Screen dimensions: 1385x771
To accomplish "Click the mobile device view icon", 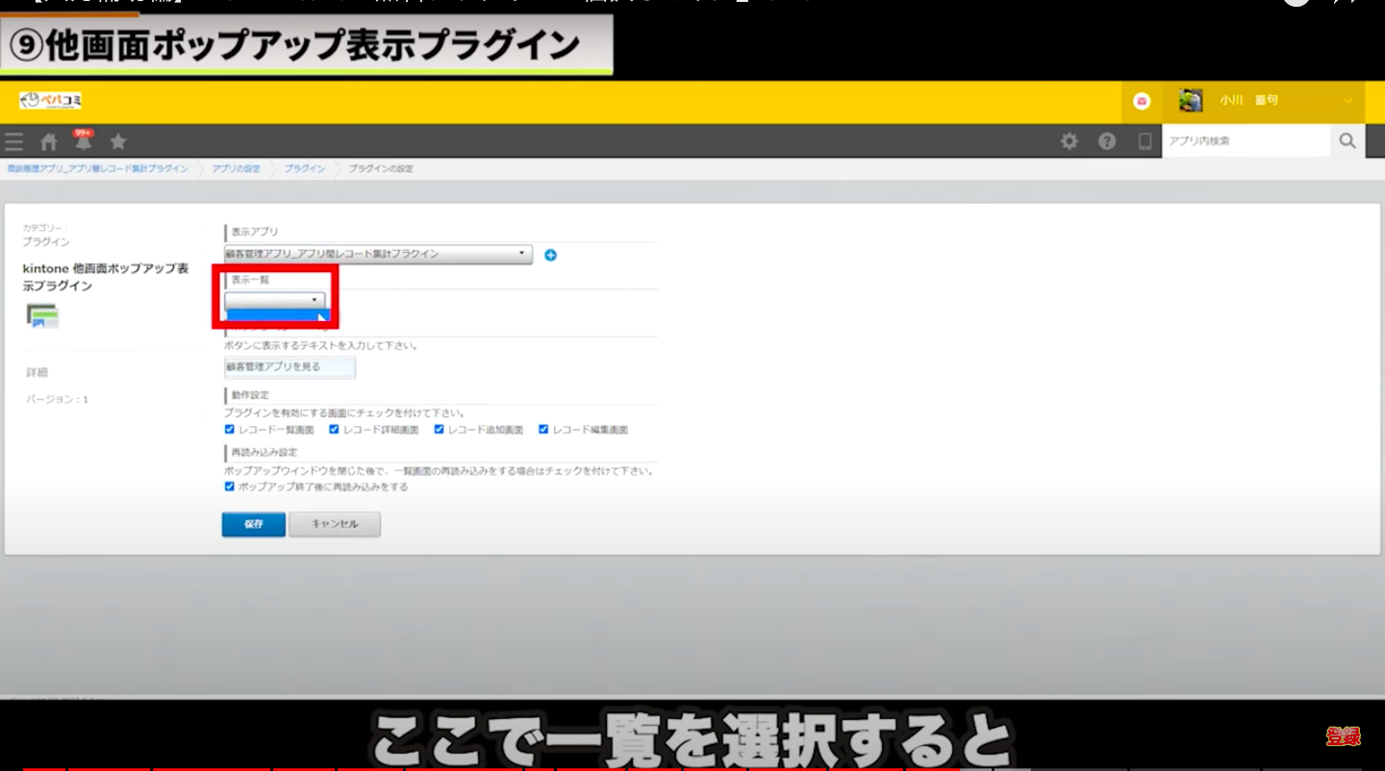I will tap(1145, 141).
